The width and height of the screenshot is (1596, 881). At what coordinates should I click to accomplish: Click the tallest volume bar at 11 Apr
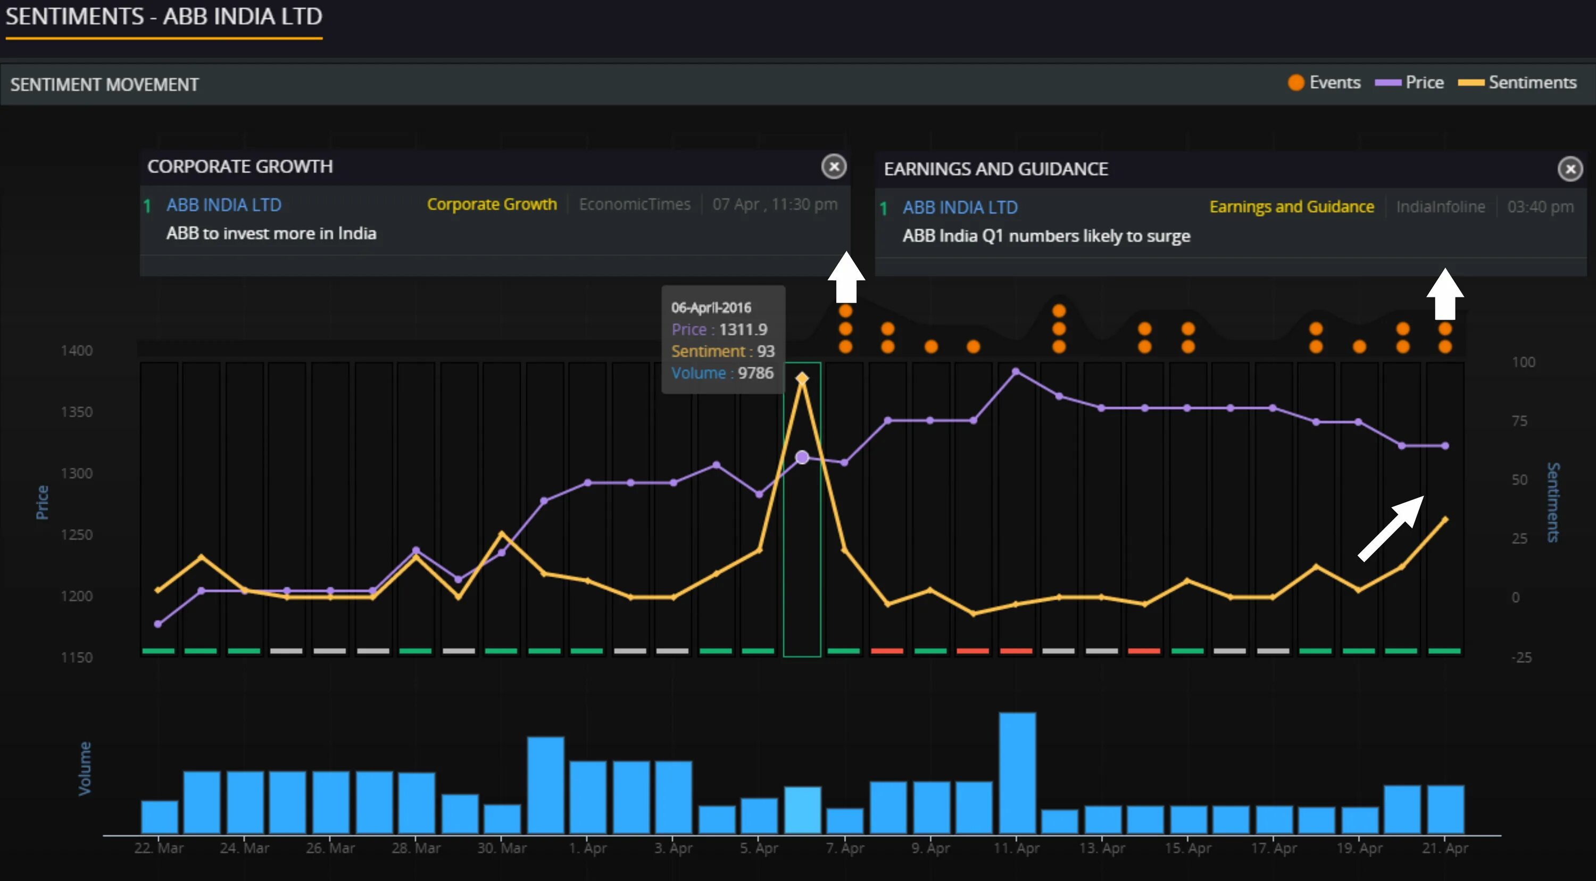coord(1017,773)
